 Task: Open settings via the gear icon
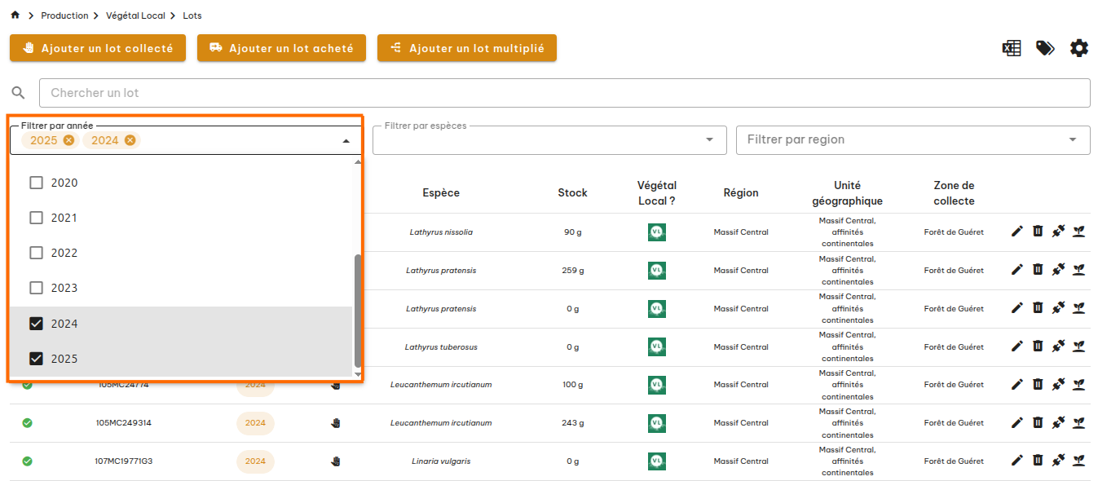click(1079, 48)
